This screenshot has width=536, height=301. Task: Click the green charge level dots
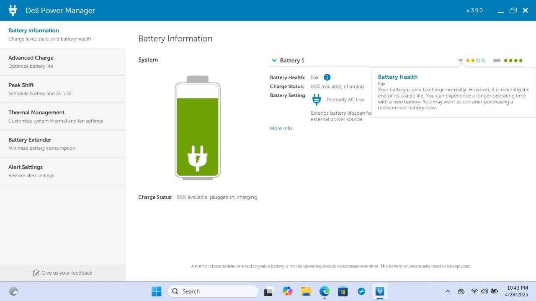coord(513,61)
